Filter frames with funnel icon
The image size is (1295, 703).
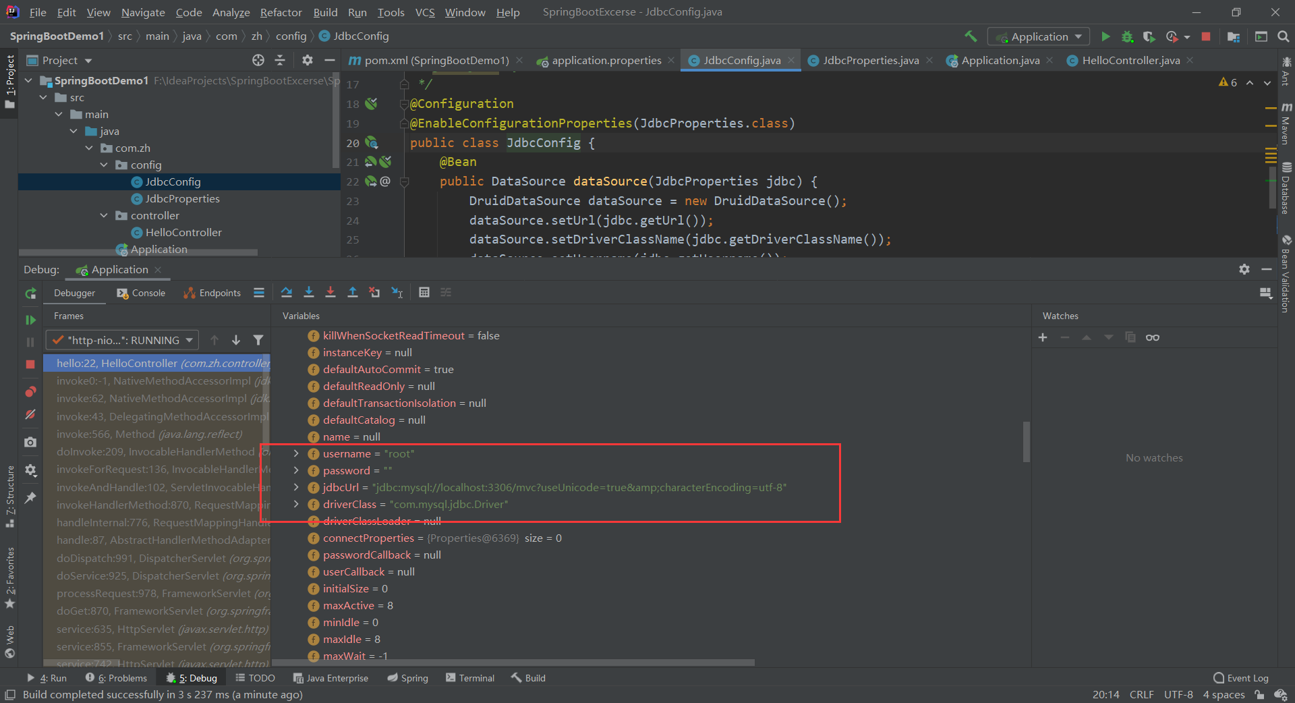pyautogui.click(x=258, y=340)
